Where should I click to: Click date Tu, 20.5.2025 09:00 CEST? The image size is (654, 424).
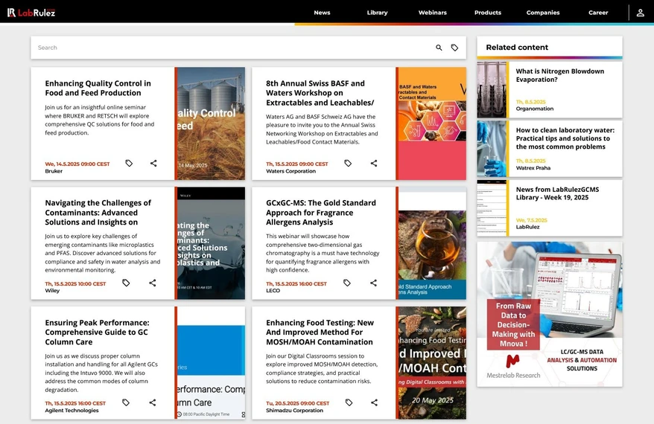tap(297, 403)
